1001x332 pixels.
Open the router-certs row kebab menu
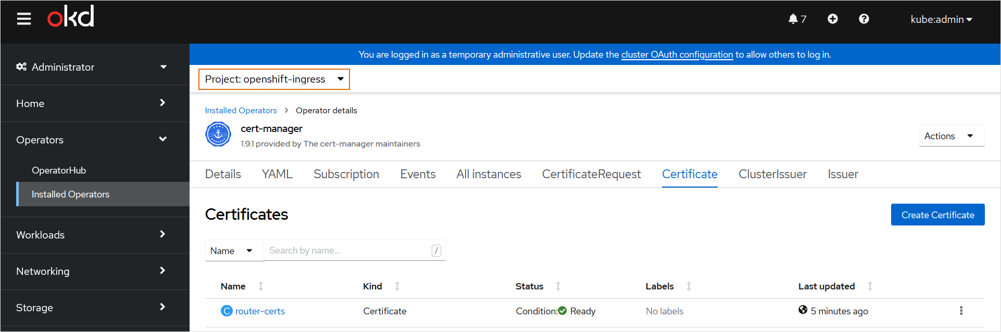point(961,311)
